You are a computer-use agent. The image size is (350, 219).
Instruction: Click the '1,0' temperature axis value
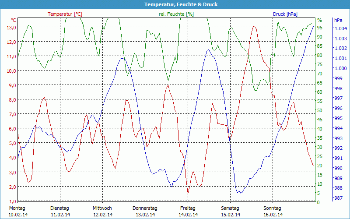click(x=12, y=201)
